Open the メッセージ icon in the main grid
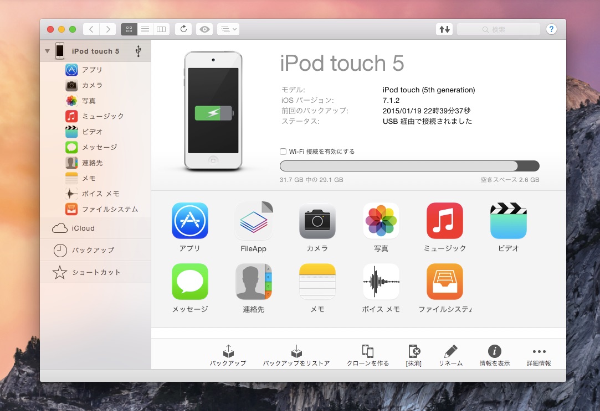The height and width of the screenshot is (411, 600). coord(190,282)
